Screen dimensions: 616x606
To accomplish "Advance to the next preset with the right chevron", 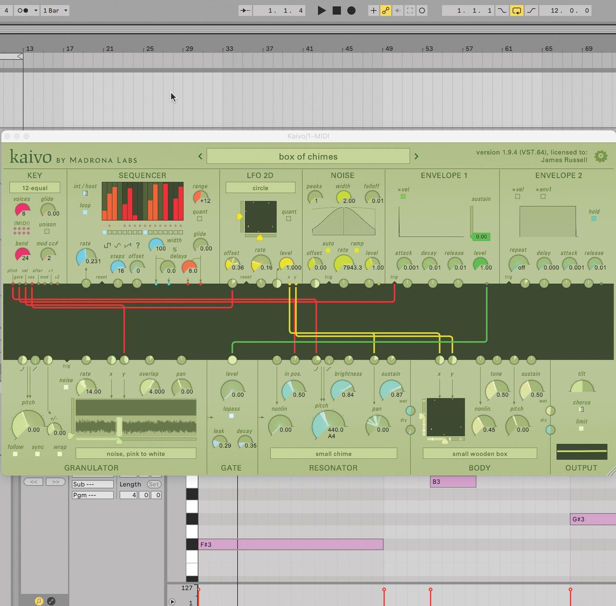I will click(416, 156).
